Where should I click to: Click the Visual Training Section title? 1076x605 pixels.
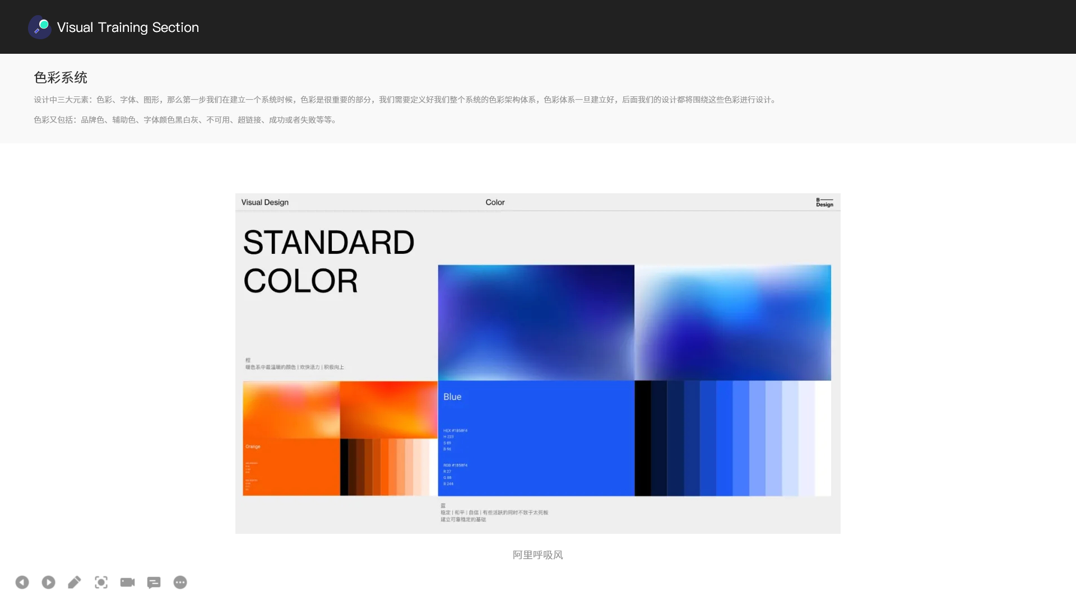tap(128, 27)
